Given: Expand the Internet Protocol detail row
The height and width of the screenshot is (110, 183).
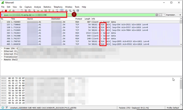Looking at the screenshot, I should (x=2, y=54).
